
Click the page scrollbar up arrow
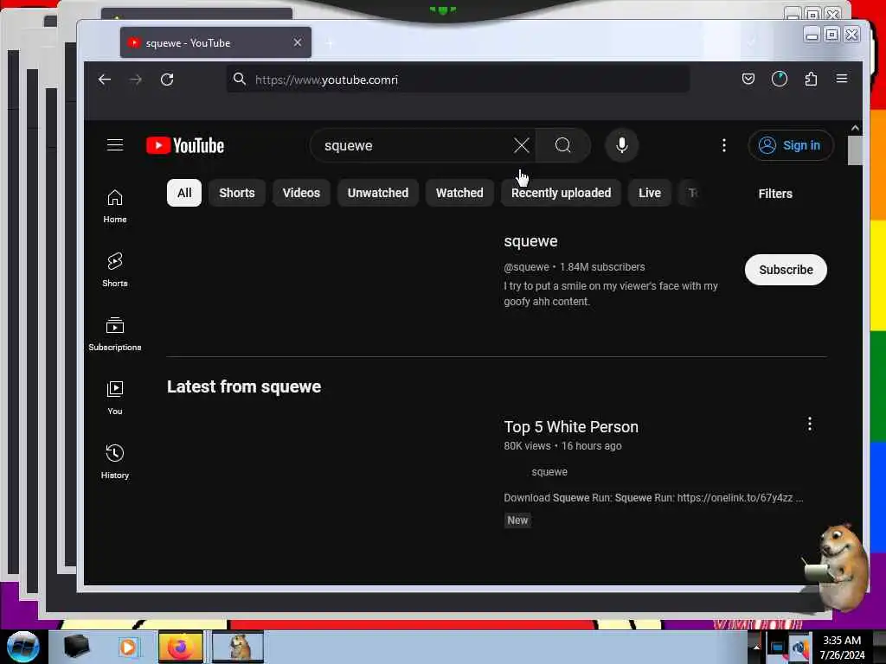[855, 128]
